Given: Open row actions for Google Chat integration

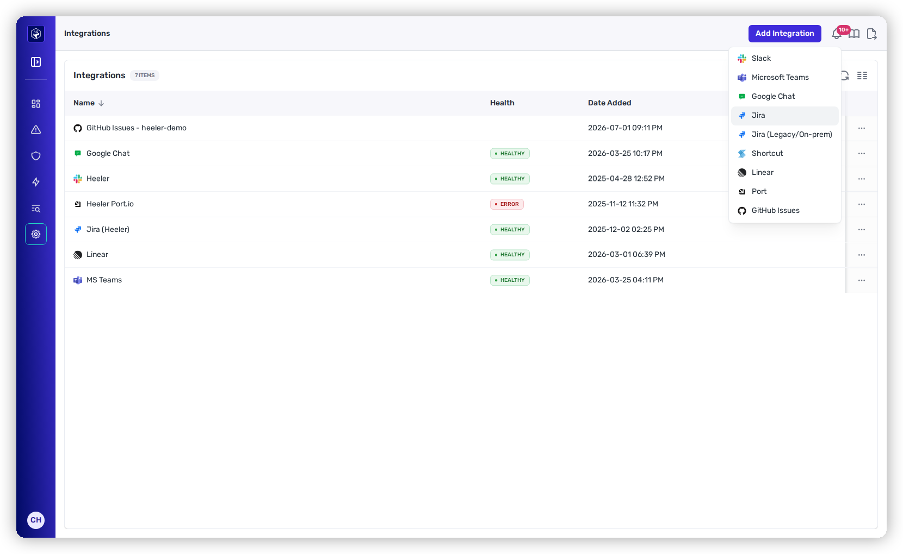Looking at the screenshot, I should (x=862, y=154).
